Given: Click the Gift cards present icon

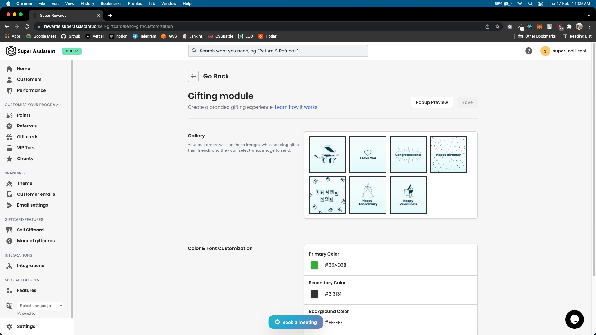Looking at the screenshot, I should [x=9, y=137].
